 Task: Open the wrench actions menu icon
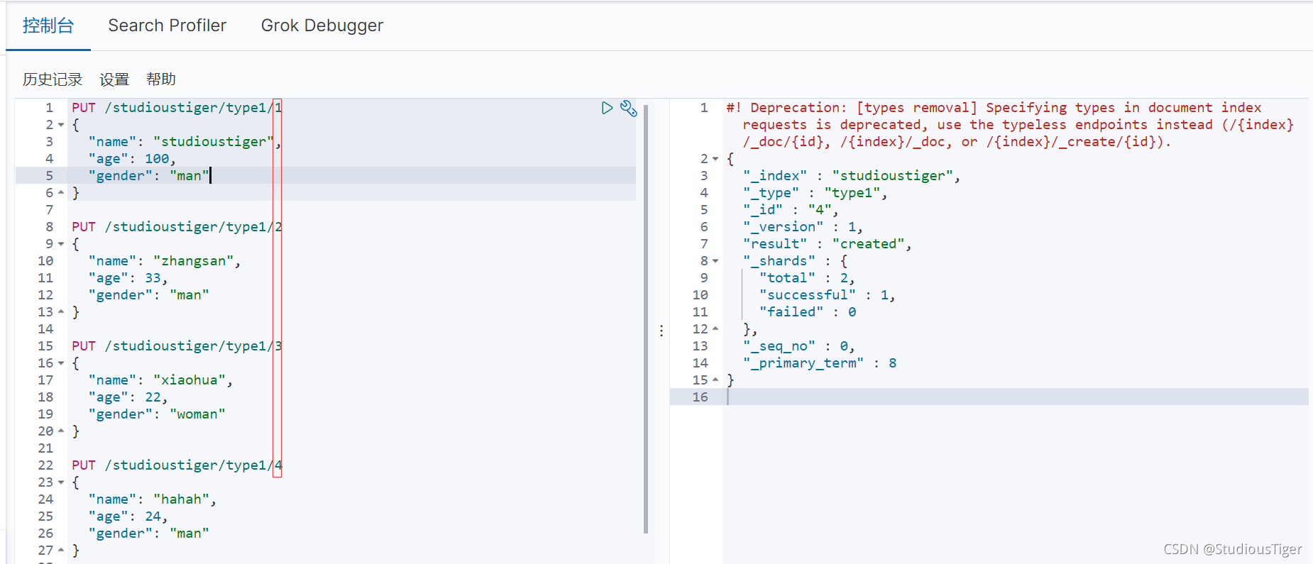pos(628,108)
